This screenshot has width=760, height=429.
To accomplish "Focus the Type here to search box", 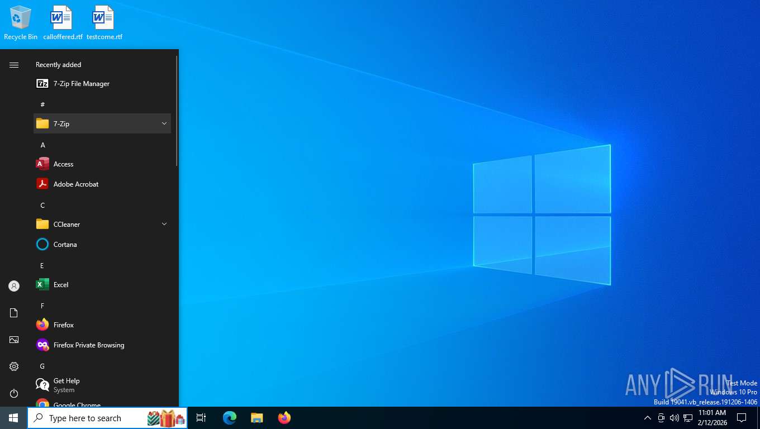I will pos(107,418).
